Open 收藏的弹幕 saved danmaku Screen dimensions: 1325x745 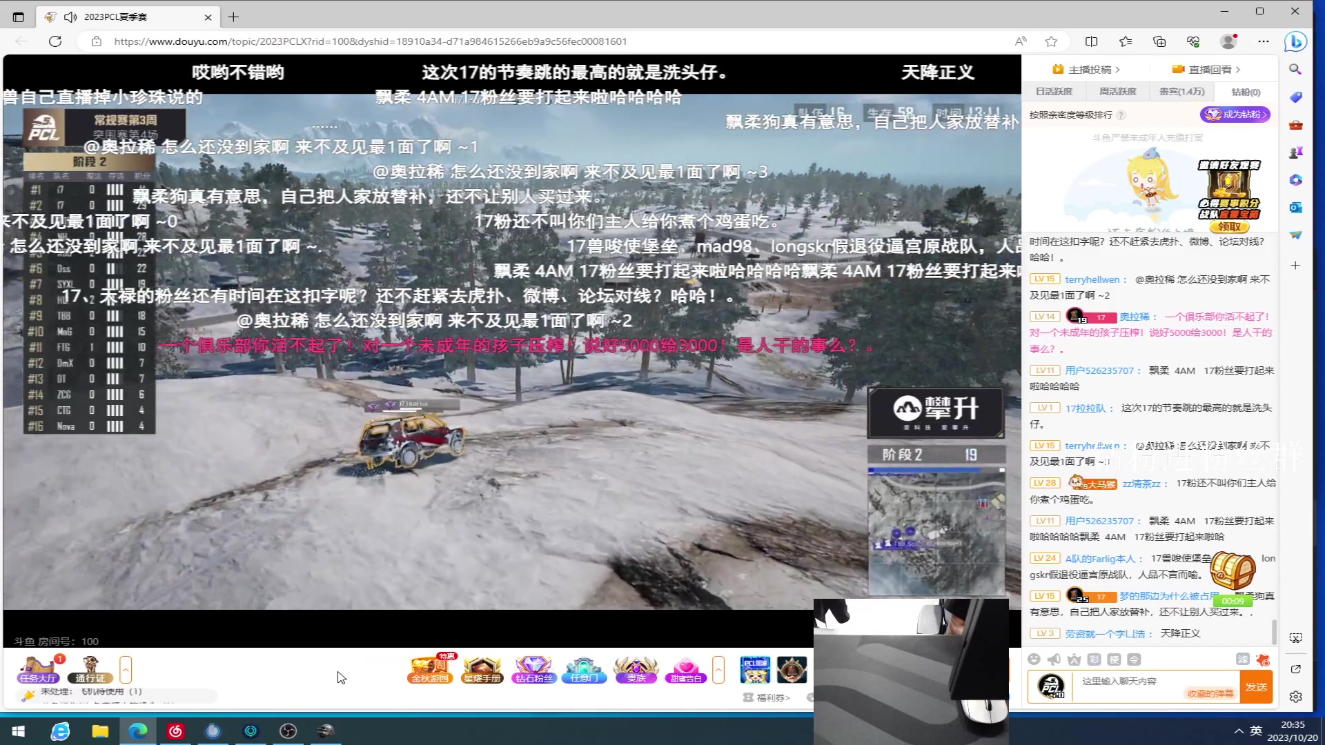[1210, 693]
